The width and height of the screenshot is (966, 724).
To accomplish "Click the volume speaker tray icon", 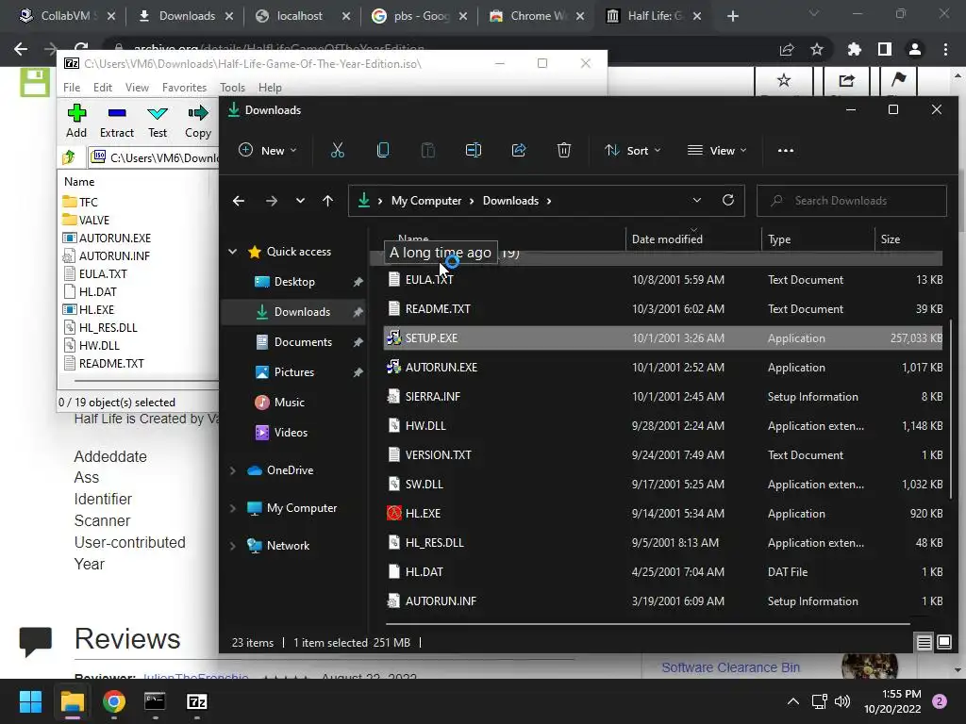I will [841, 701].
